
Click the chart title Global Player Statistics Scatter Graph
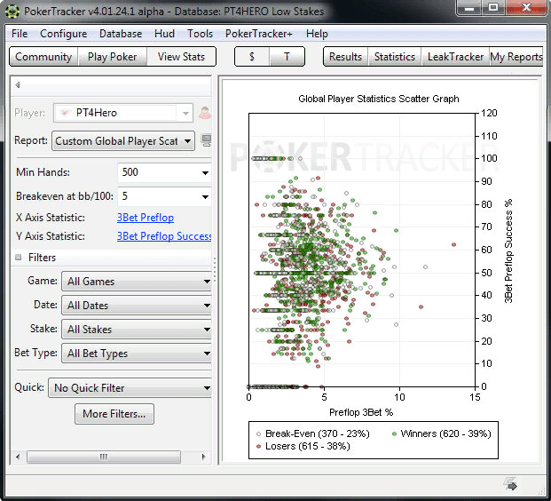point(379,99)
